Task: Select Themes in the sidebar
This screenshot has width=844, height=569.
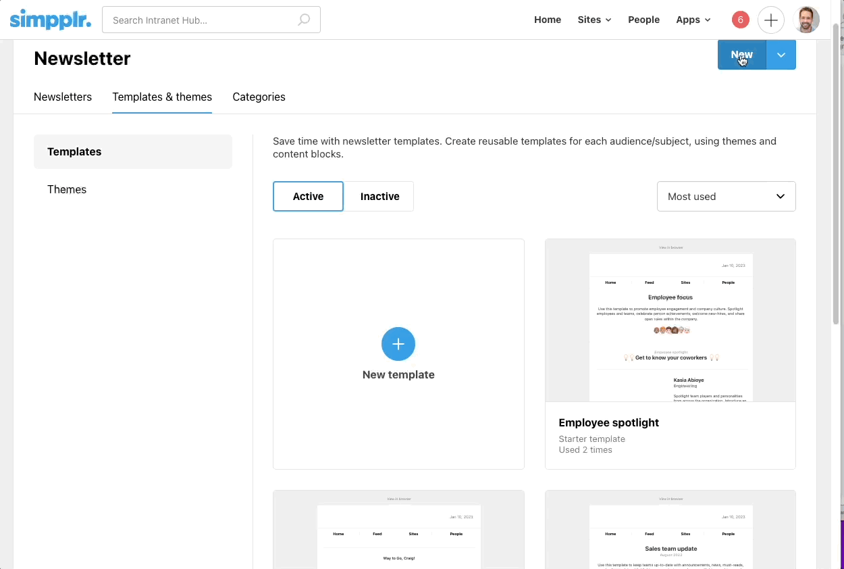Action: pyautogui.click(x=67, y=190)
